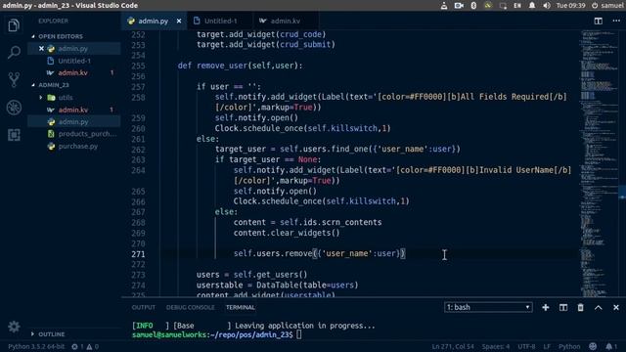The width and height of the screenshot is (626, 352).
Task: Collapse the ADMIN_23 folder section
Action: [53, 85]
